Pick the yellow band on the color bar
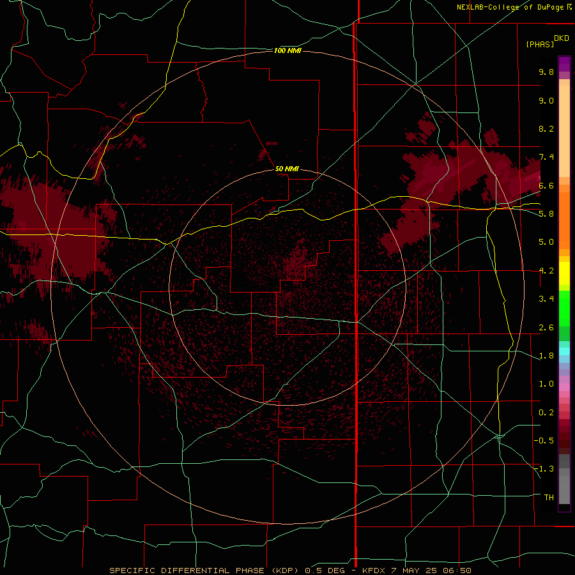This screenshot has height=575, width=575. pyautogui.click(x=564, y=273)
